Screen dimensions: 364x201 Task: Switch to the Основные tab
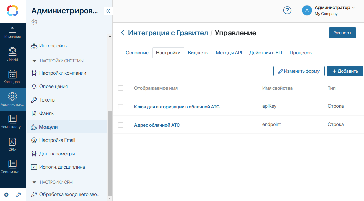[x=137, y=53]
